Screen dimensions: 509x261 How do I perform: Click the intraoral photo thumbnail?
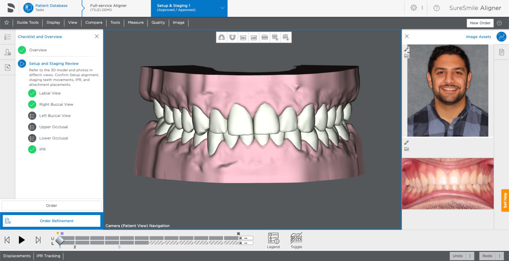447,183
